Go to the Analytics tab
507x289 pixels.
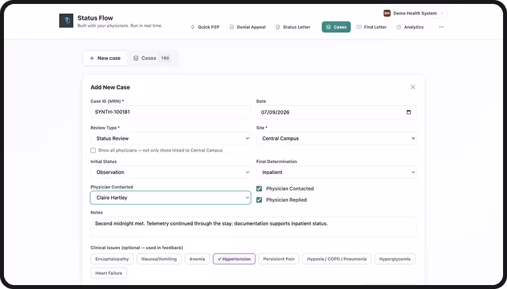coord(410,27)
